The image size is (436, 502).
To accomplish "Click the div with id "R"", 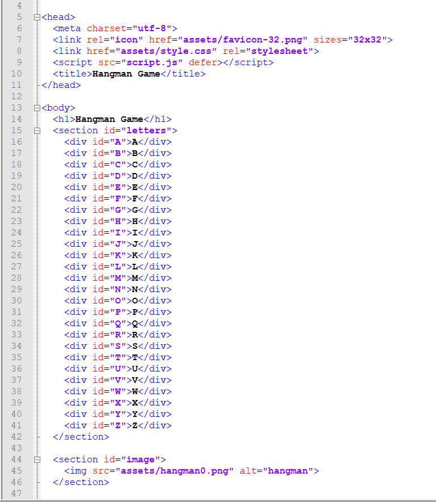I will pyautogui.click(x=118, y=335).
